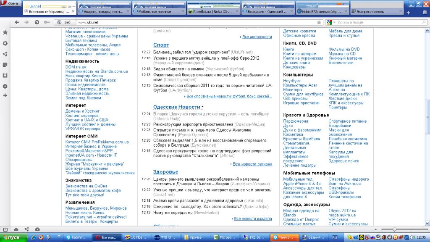Open the Opera main menu button

(11, 4)
